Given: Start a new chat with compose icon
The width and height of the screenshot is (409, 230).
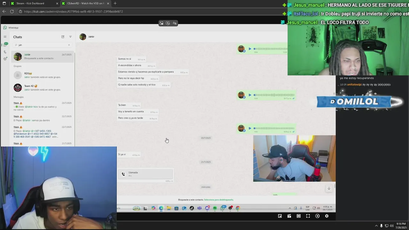Looking at the screenshot, I should click(63, 37).
